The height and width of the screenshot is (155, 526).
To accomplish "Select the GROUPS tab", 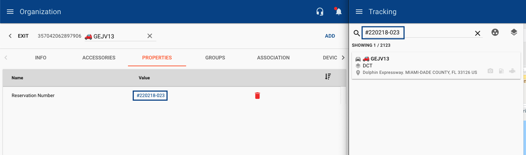I will pos(215,58).
